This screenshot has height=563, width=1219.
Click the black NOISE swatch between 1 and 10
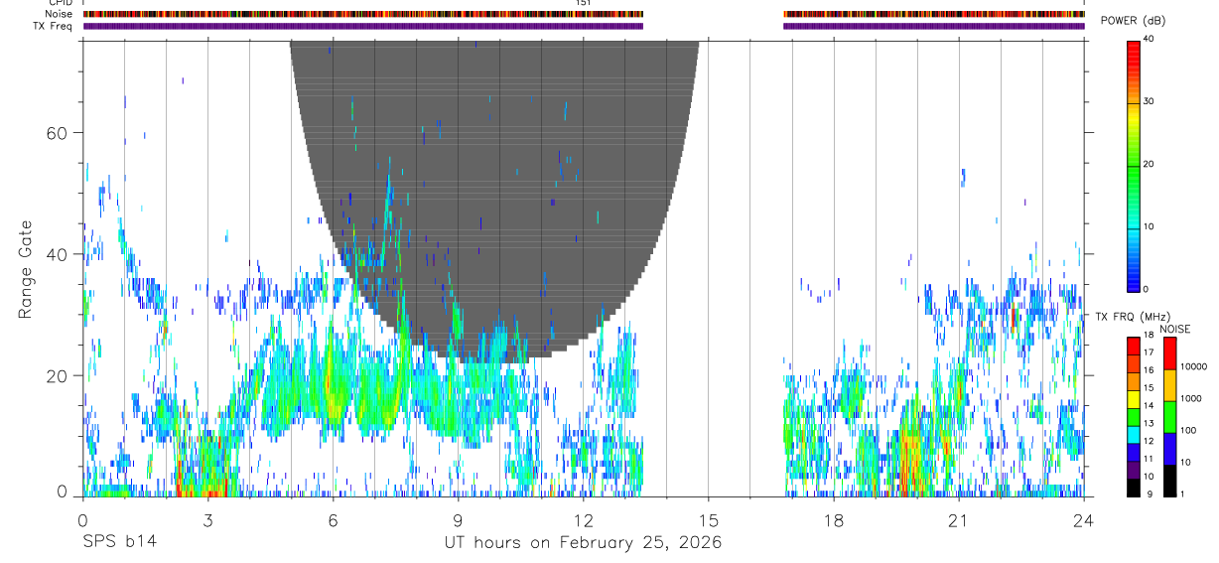pyautogui.click(x=1169, y=482)
